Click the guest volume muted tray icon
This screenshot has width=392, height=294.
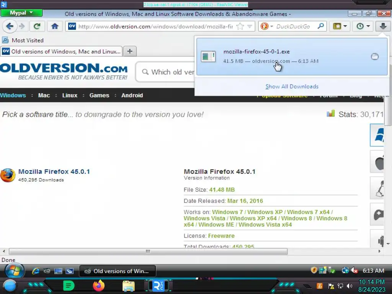(354, 271)
